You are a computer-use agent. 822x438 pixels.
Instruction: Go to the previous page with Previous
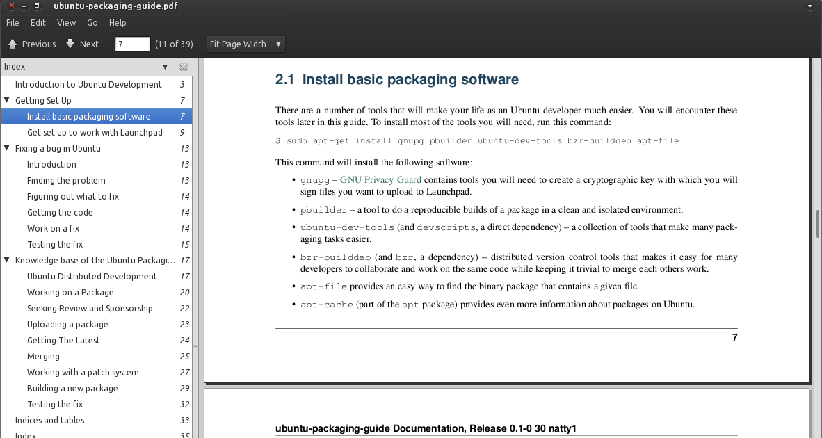(x=32, y=44)
